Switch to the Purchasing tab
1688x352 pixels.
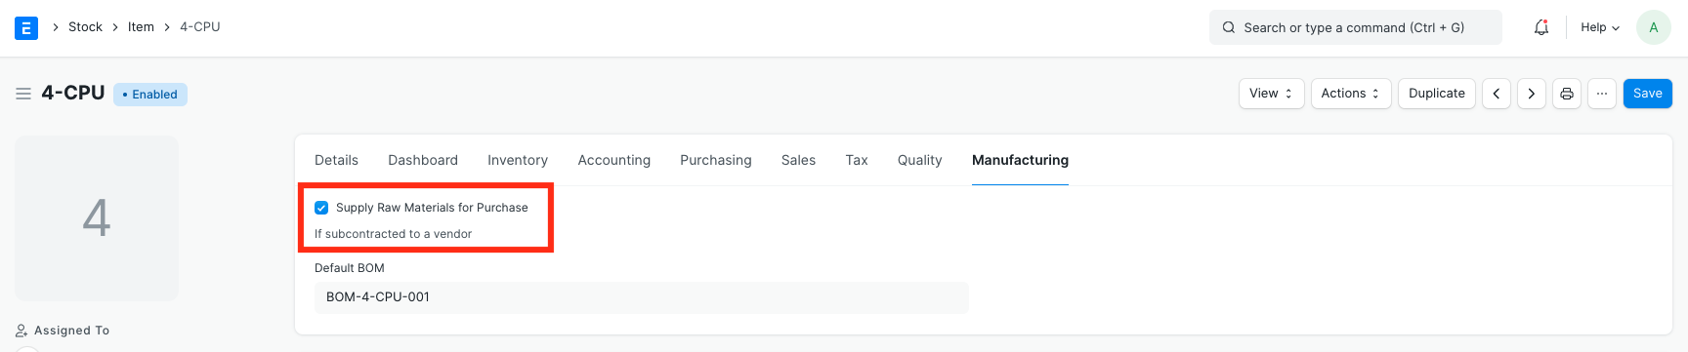716,160
